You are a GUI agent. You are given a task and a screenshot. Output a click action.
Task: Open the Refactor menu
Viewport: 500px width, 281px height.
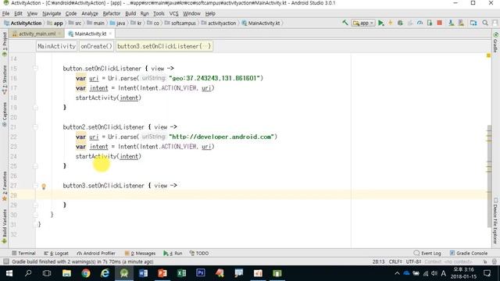point(112,13)
